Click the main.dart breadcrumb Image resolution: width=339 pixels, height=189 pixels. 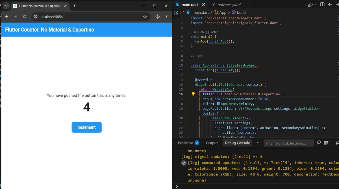pos(198,12)
